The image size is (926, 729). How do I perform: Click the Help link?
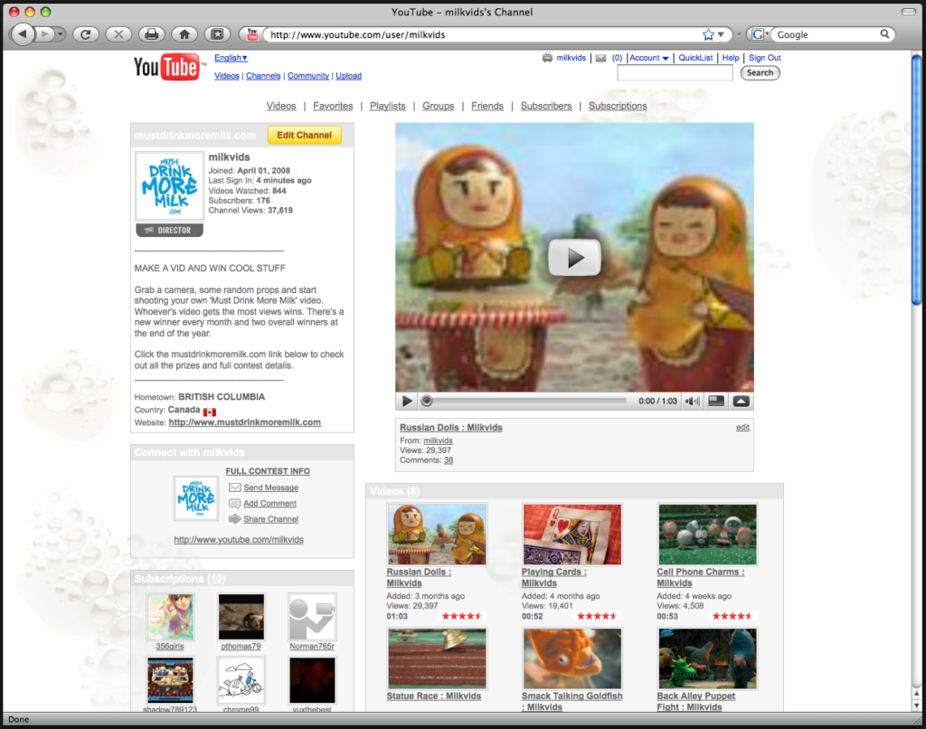click(x=731, y=58)
